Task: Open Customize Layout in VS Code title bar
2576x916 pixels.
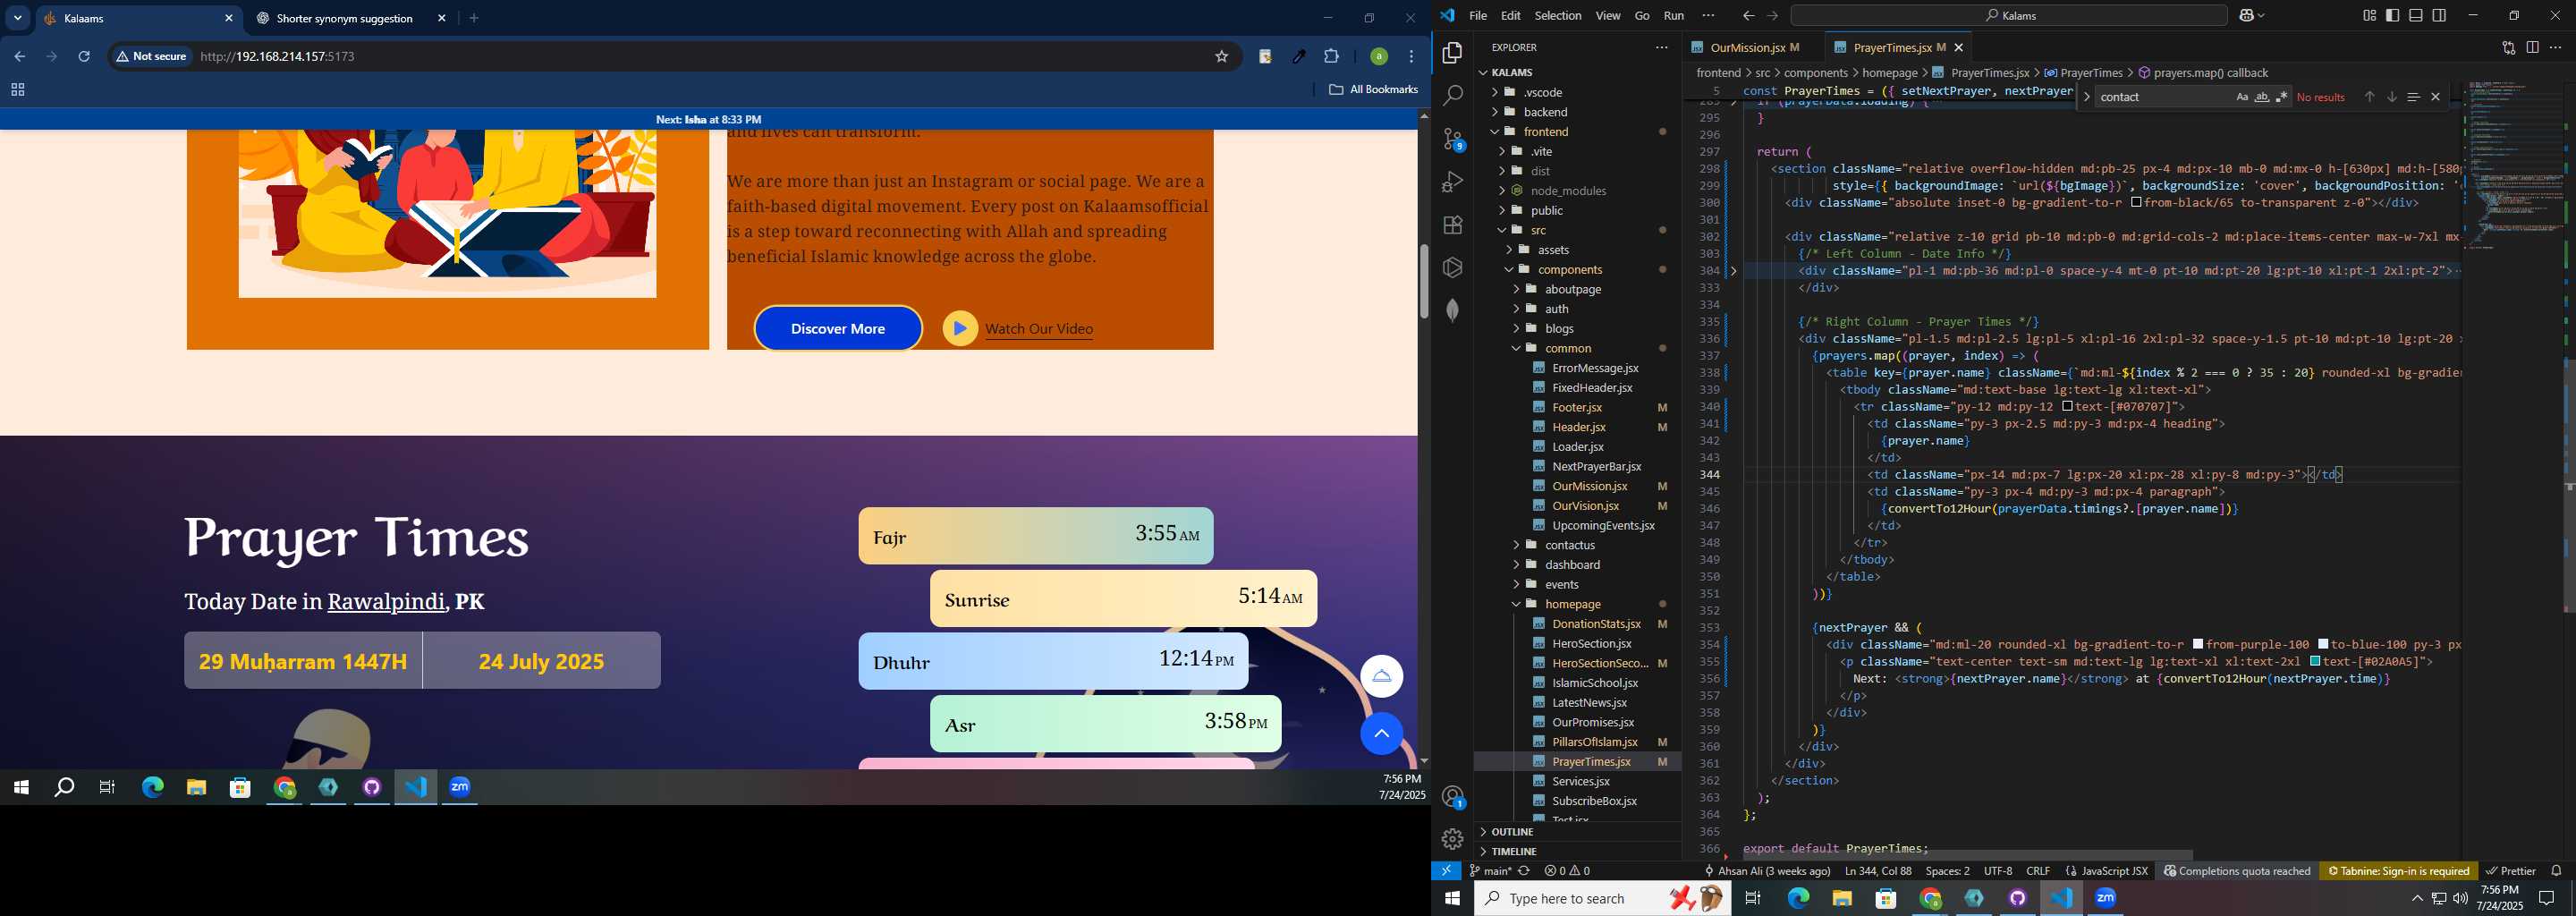Action: (2369, 15)
